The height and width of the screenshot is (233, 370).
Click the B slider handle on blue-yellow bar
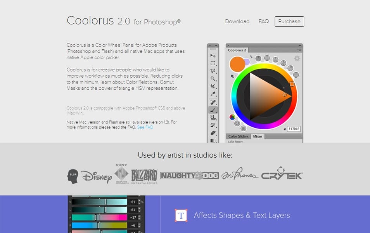99,225
